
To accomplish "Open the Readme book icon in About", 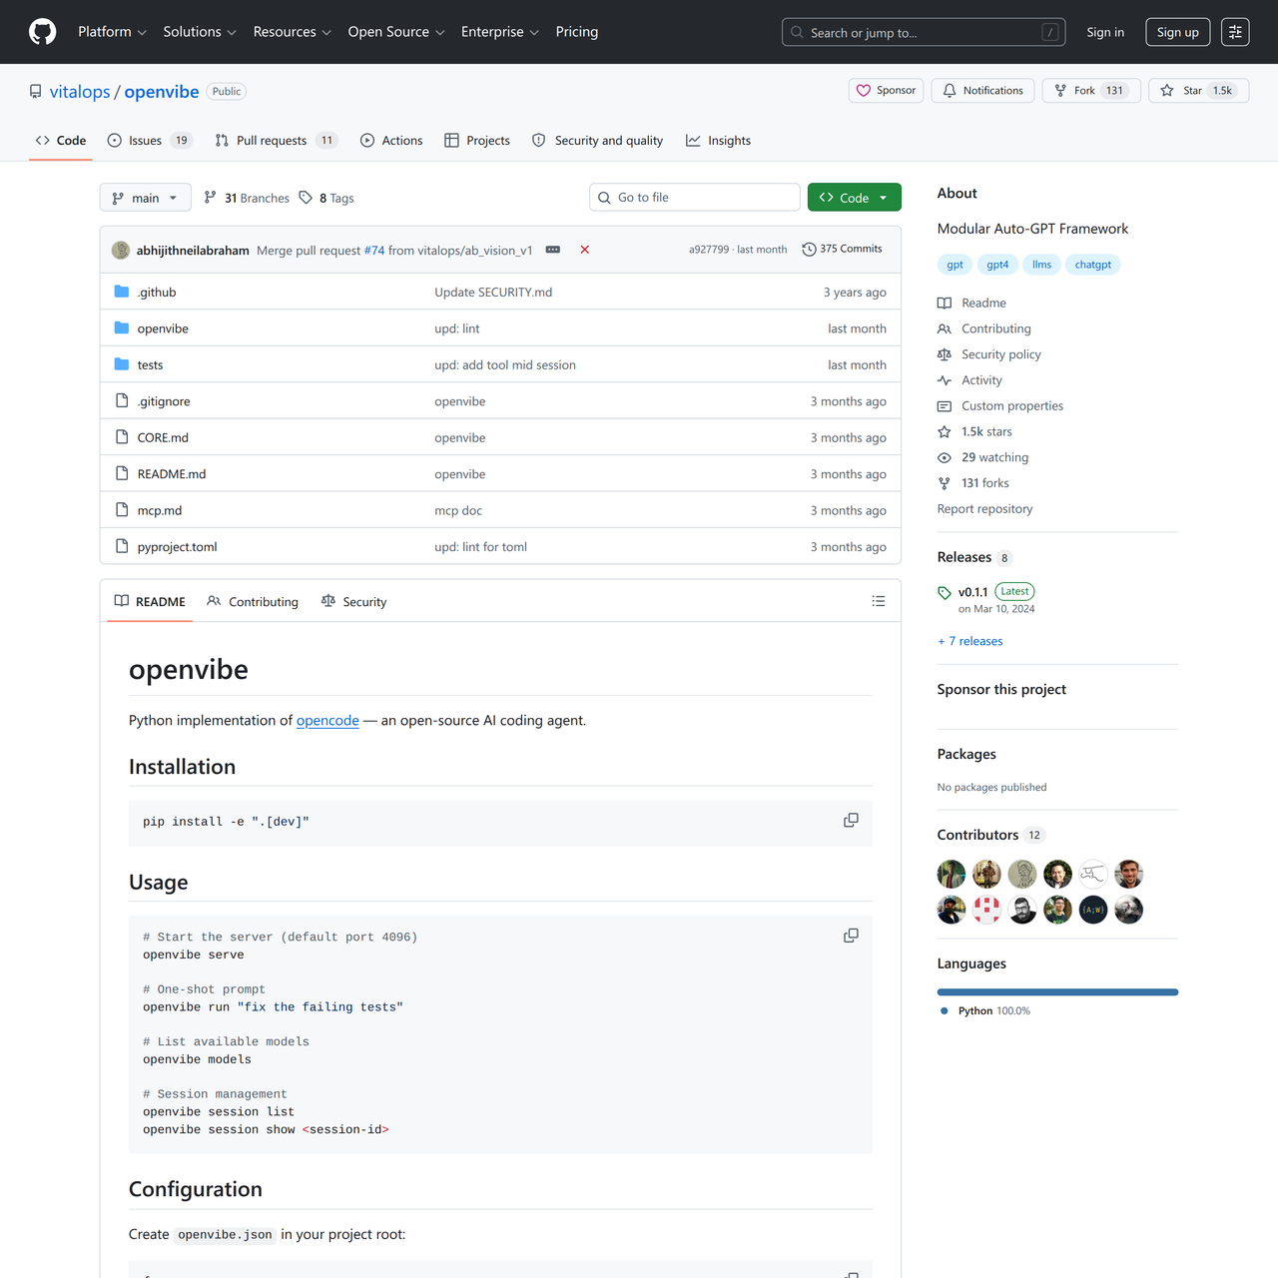I will pos(945,304).
